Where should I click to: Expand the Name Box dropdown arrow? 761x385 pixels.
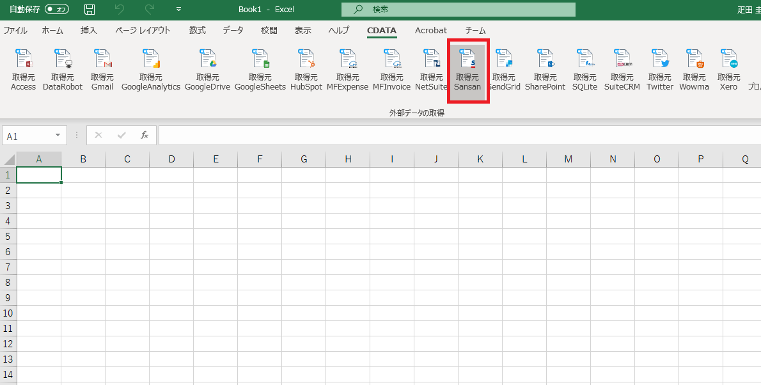[58, 135]
